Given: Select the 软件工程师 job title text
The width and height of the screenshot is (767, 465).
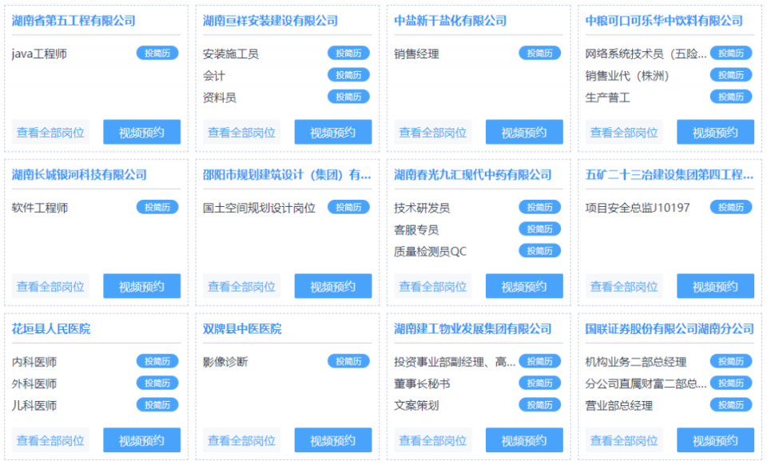Looking at the screenshot, I should [x=40, y=208].
